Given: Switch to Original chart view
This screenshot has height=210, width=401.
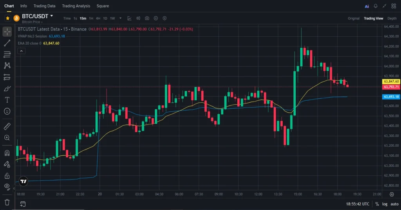Looking at the screenshot, I should coord(354,18).
